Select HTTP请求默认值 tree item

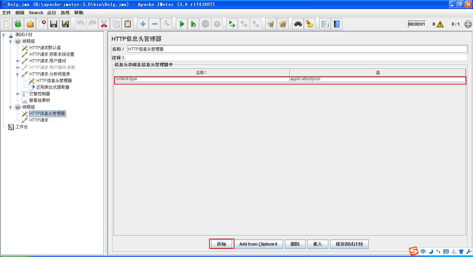click(x=45, y=48)
